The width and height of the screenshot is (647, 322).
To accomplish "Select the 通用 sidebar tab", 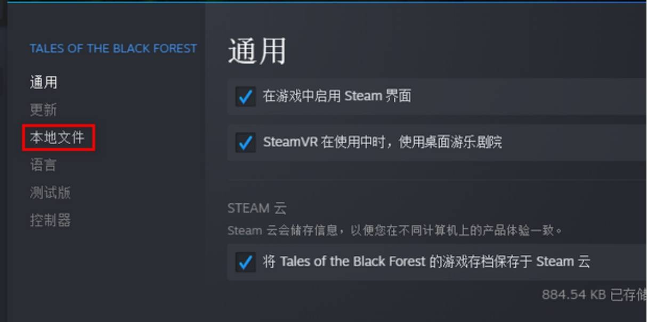I will point(44,82).
